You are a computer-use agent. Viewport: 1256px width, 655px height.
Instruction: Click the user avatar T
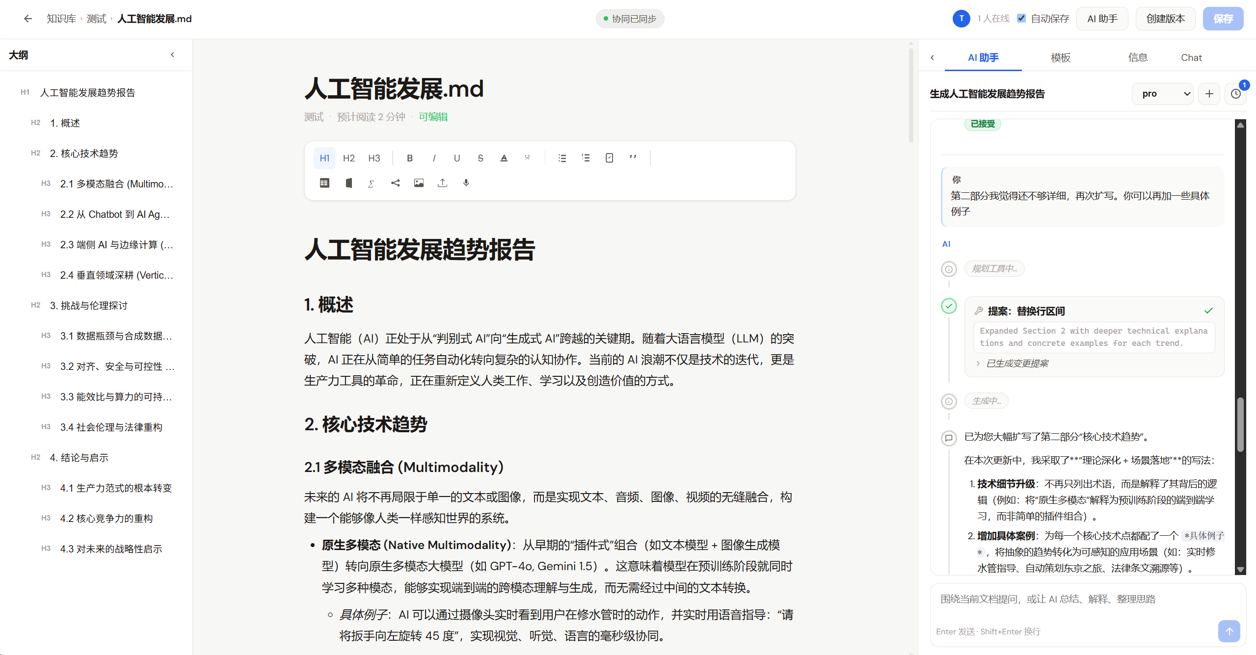pyautogui.click(x=961, y=19)
